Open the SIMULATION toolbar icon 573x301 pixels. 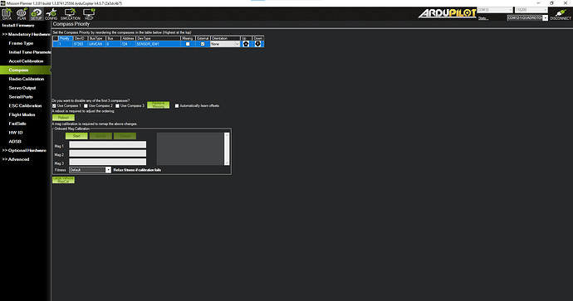(x=70, y=14)
